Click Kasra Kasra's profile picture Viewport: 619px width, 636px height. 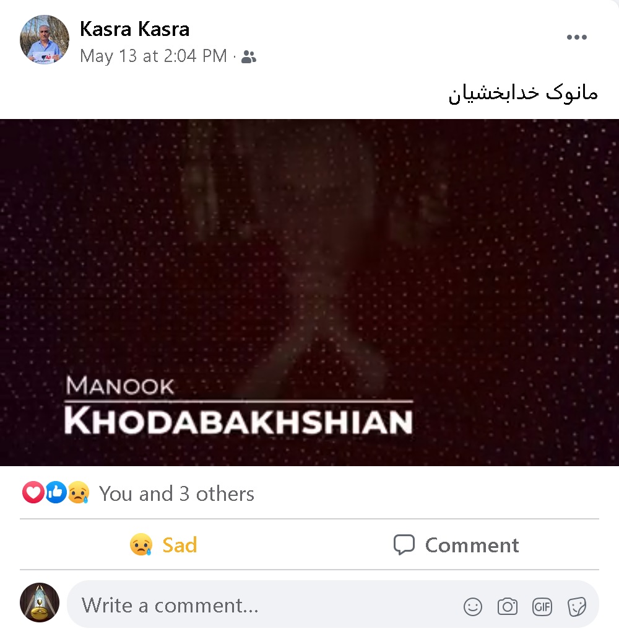[x=45, y=40]
